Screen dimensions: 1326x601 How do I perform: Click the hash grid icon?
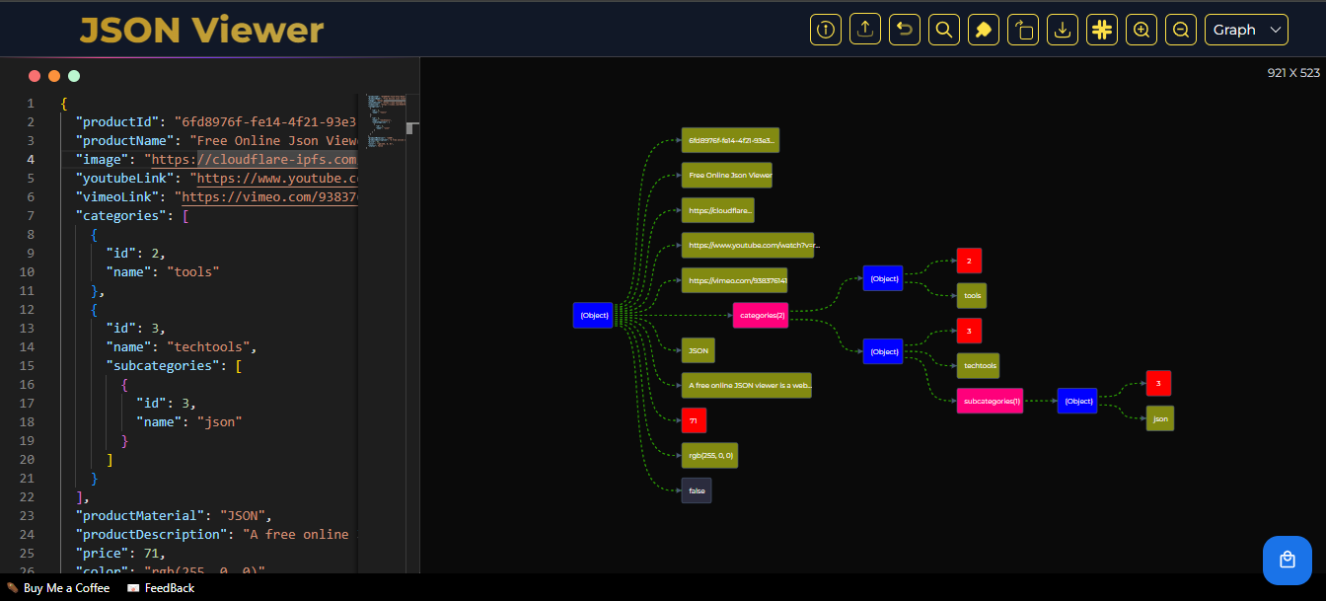coord(1102,30)
